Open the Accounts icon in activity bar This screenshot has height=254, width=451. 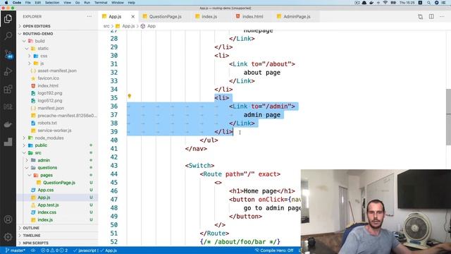tap(8, 219)
